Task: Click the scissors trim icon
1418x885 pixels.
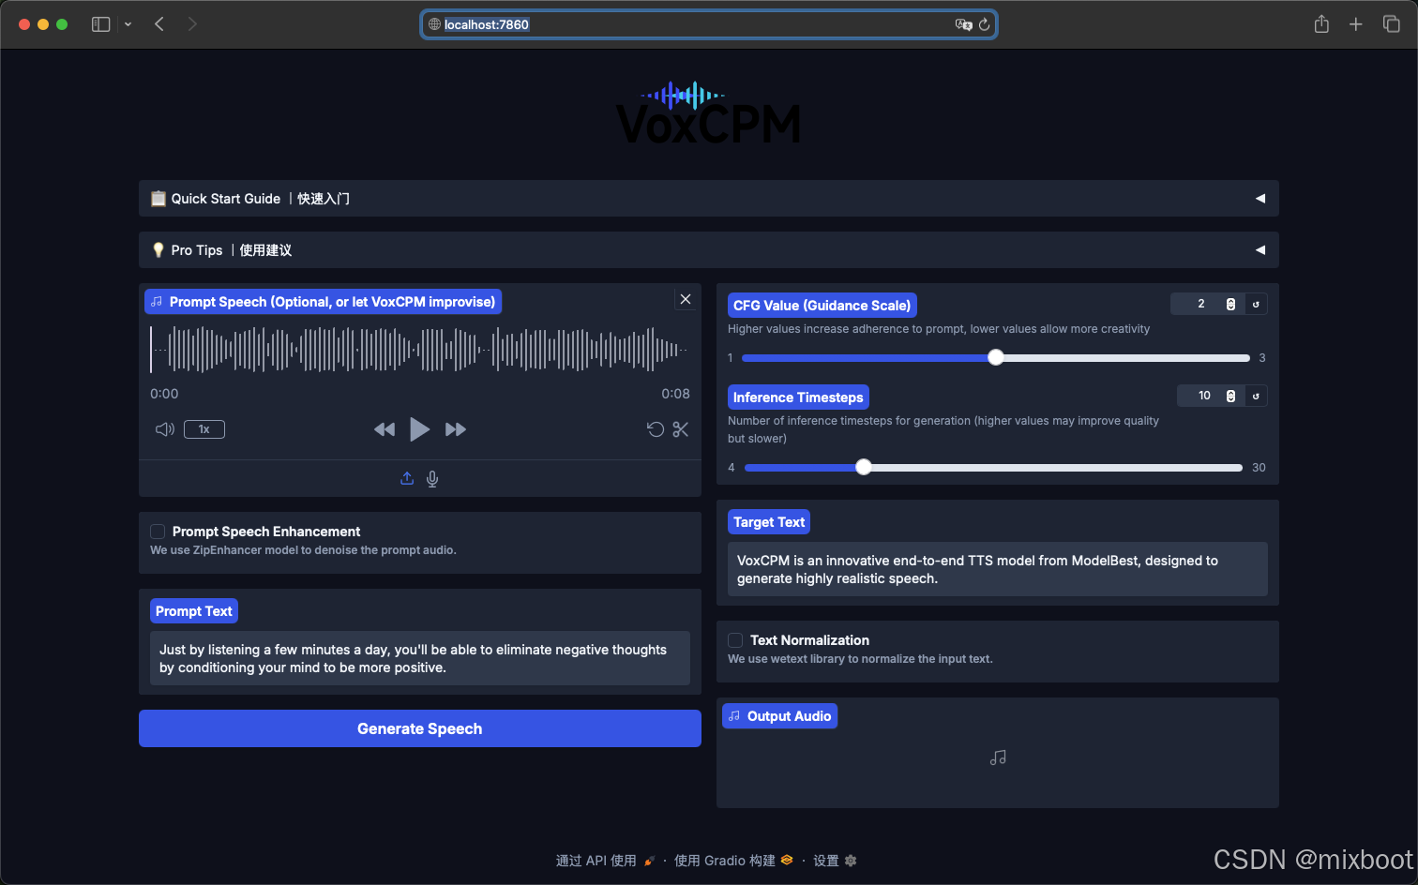Action: 681,429
